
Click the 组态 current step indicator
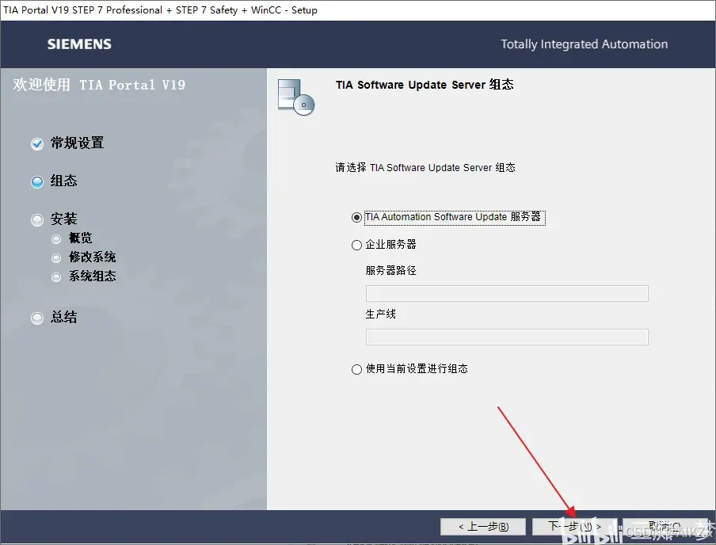pos(37,182)
